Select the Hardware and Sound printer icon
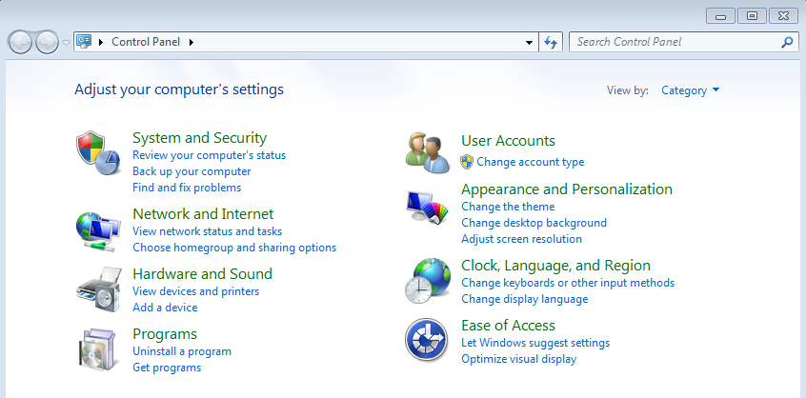 pos(99,290)
